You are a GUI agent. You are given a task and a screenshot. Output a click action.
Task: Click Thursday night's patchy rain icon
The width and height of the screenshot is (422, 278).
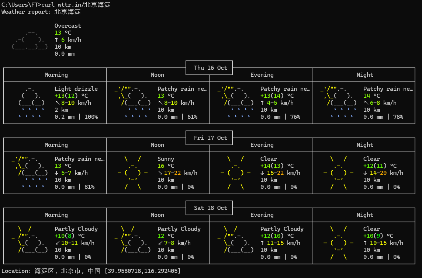tap(339, 103)
